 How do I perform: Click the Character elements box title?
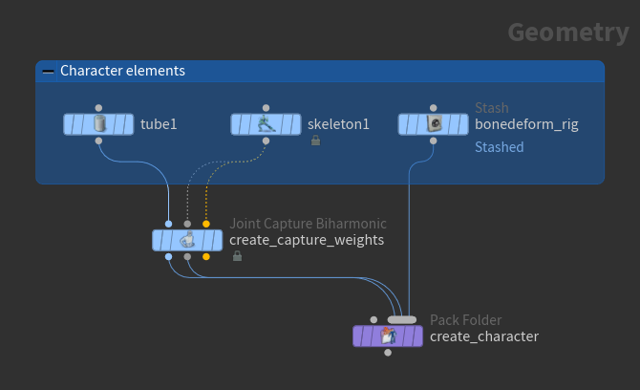(x=122, y=71)
